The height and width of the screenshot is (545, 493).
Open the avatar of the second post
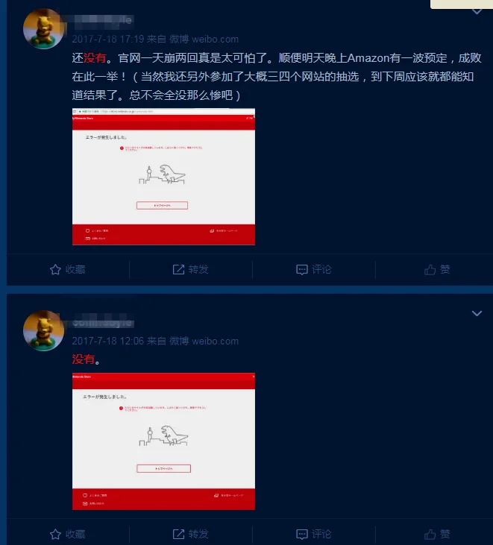tap(43, 330)
